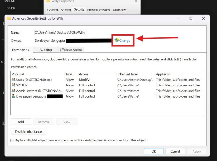The width and height of the screenshot is (217, 161).
Task: Select the Permissions tab
Action: (20, 50)
